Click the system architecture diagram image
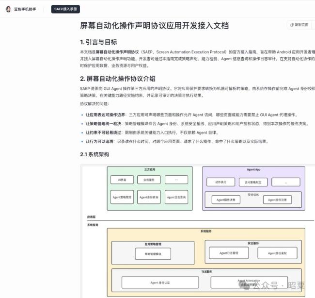Image resolution: width=315 pixels, height=298 pixels. coord(198,231)
